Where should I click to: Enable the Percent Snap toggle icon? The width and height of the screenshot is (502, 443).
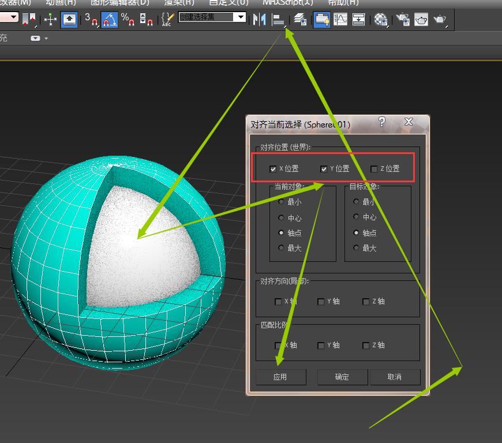(x=128, y=20)
